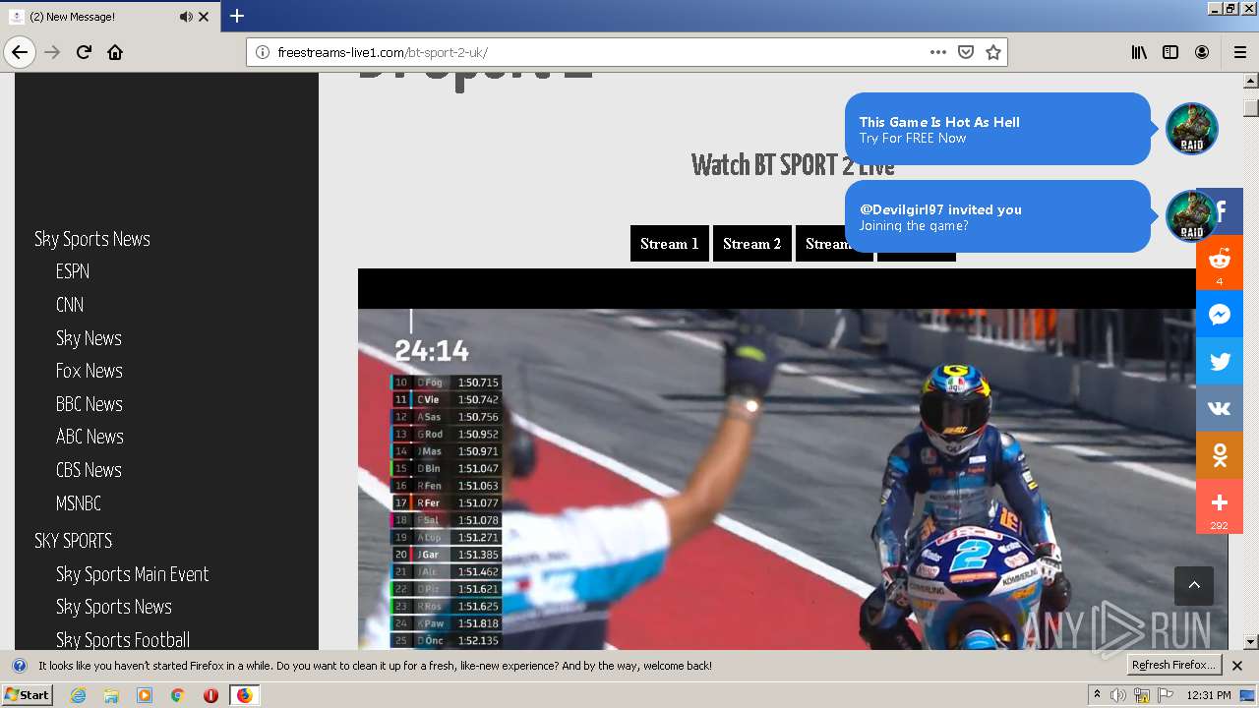Switch to Stream 1

670,244
